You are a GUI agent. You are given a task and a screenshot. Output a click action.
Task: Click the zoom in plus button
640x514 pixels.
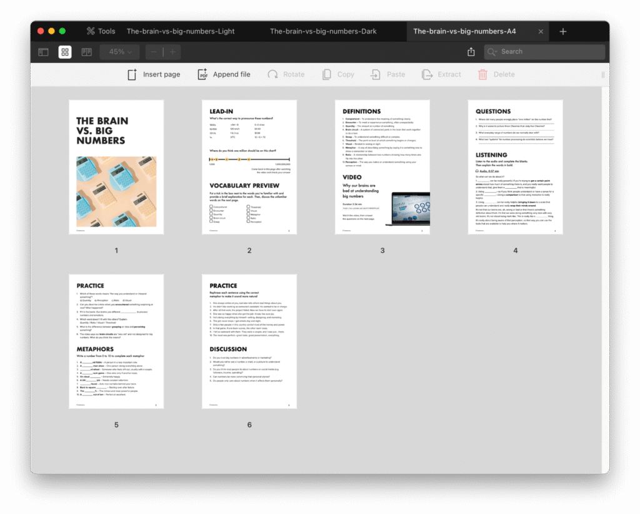tap(173, 52)
